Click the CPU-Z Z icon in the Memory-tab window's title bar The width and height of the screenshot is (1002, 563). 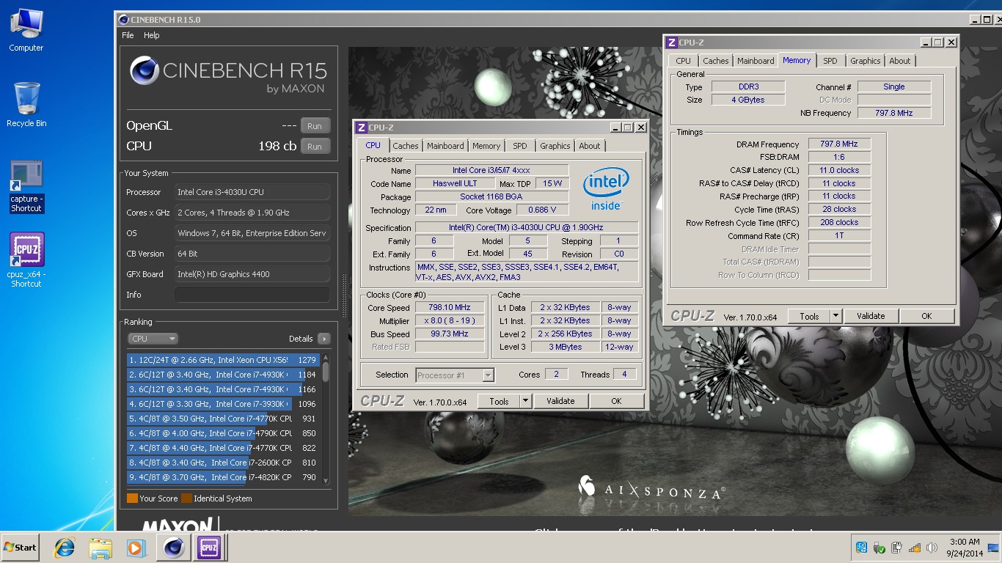(671, 43)
